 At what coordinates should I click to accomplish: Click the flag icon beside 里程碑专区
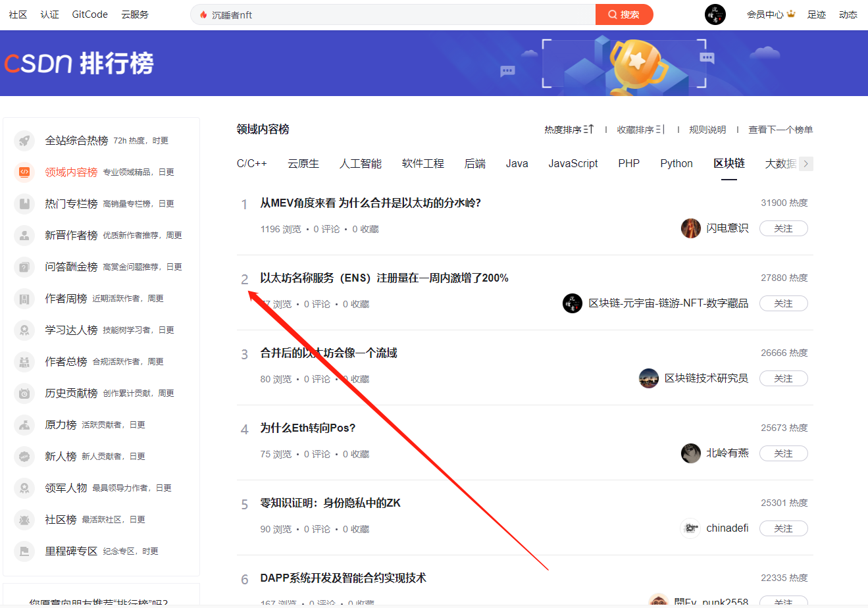click(24, 551)
